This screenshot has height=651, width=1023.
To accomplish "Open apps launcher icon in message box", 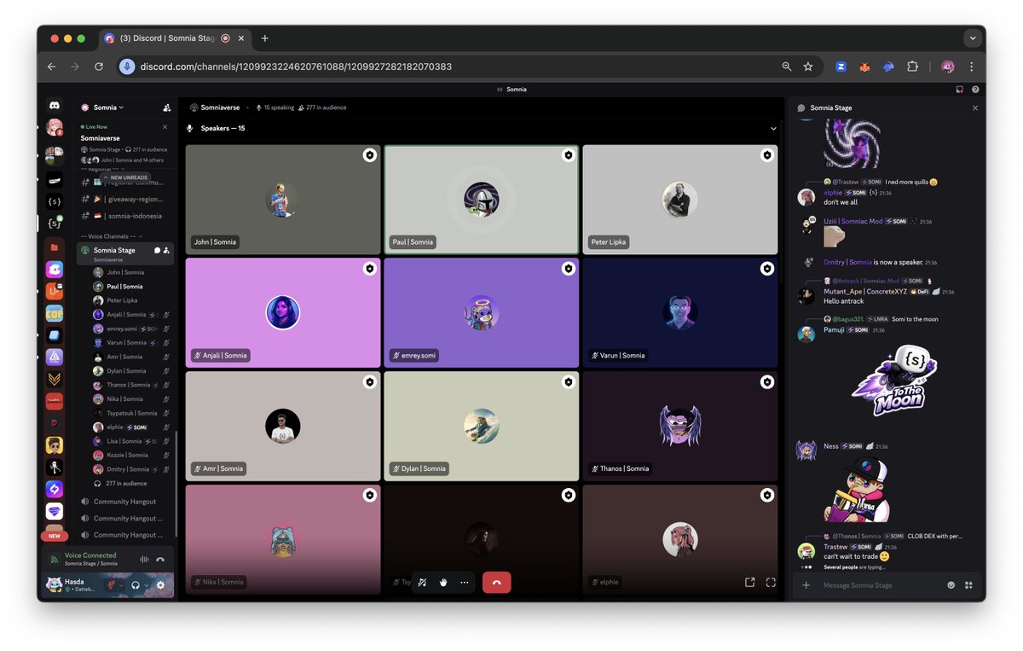I will [968, 585].
